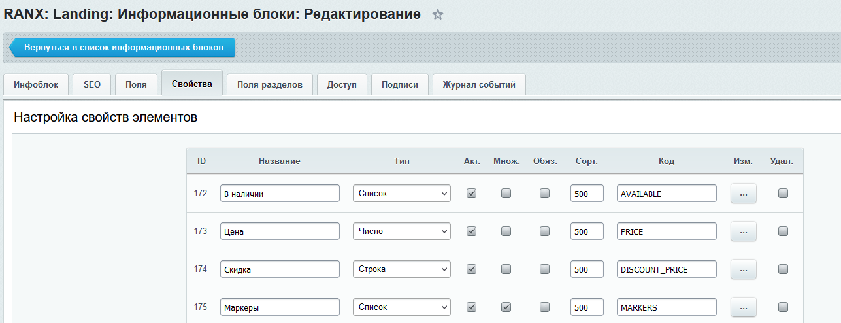
Task: Click the favorites star next to page title
Action: click(x=438, y=15)
